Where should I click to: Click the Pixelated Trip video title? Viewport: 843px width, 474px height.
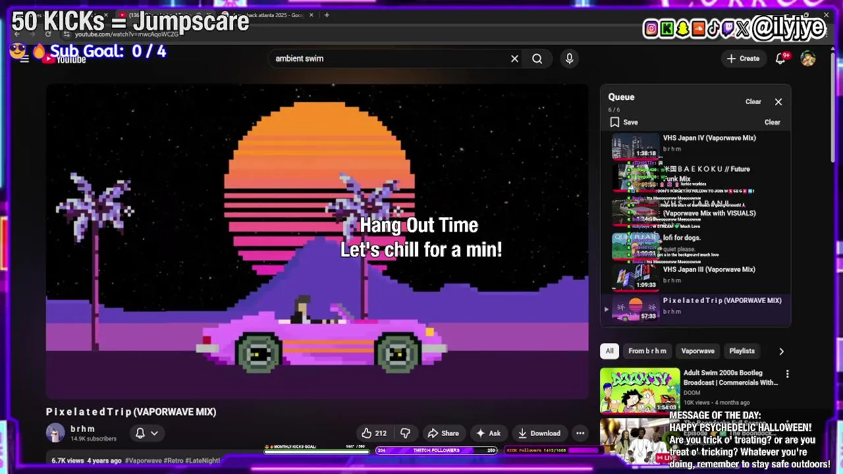tap(131, 412)
